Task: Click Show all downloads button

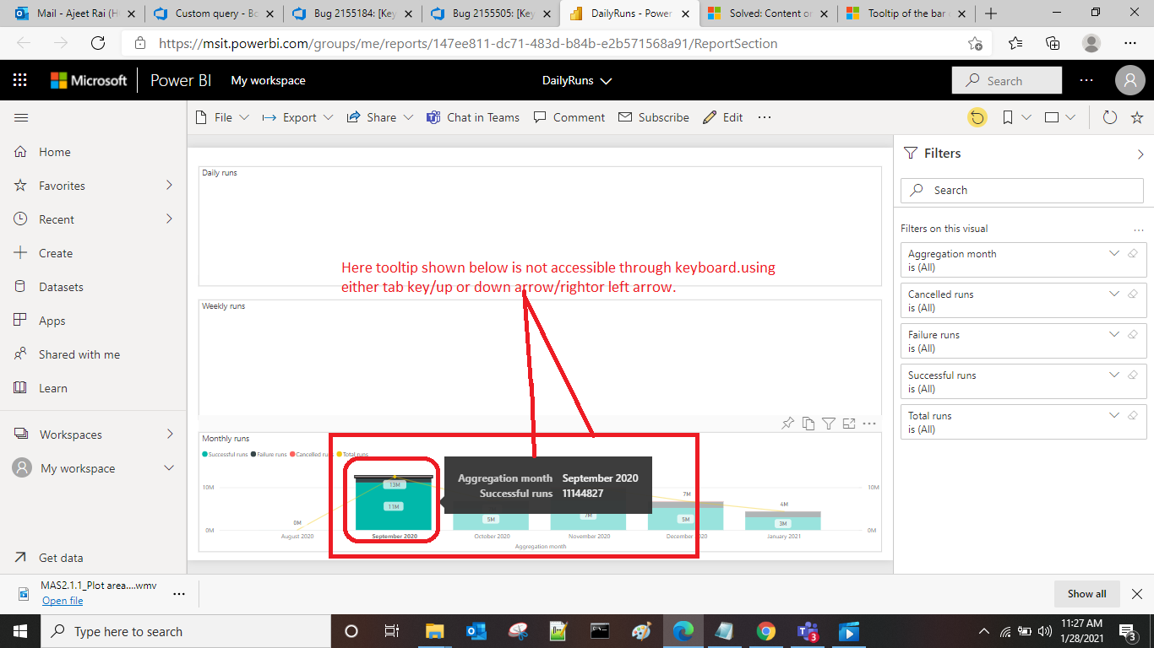Action: (1086, 593)
